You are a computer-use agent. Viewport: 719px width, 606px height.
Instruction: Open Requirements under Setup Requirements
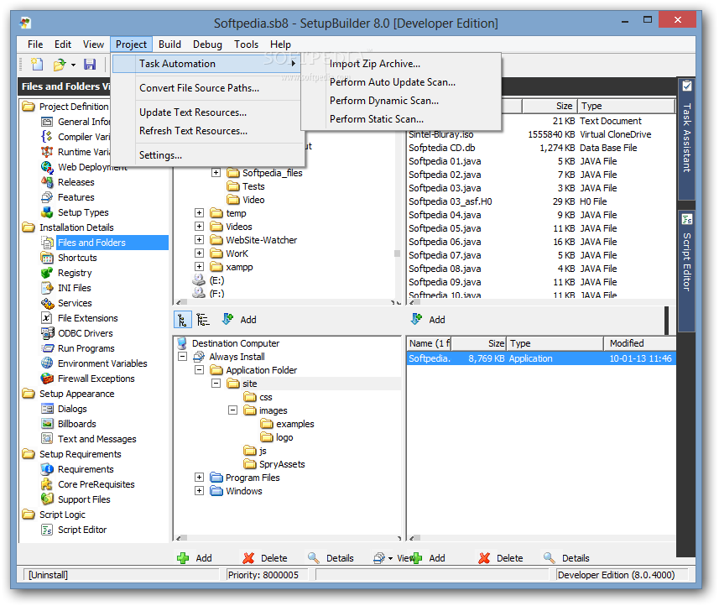coord(86,470)
